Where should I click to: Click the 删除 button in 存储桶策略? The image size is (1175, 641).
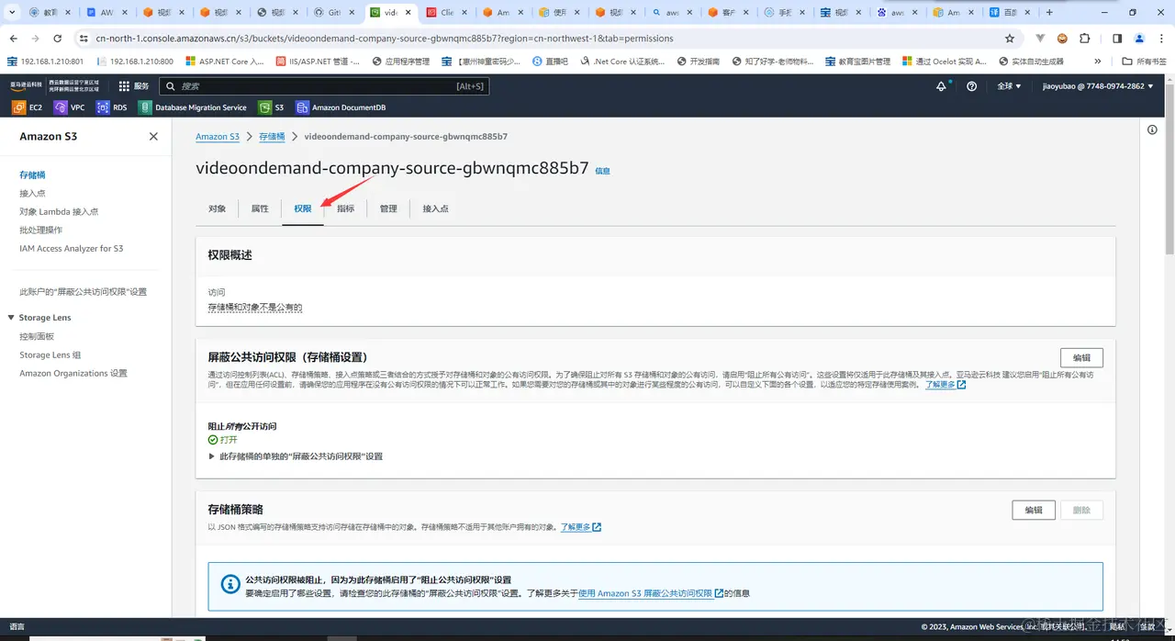pos(1081,510)
